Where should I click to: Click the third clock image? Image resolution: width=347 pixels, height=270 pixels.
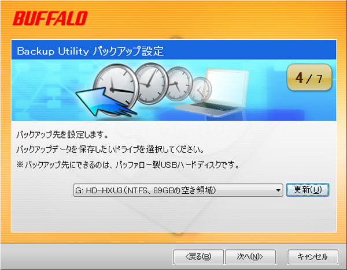click(178, 84)
